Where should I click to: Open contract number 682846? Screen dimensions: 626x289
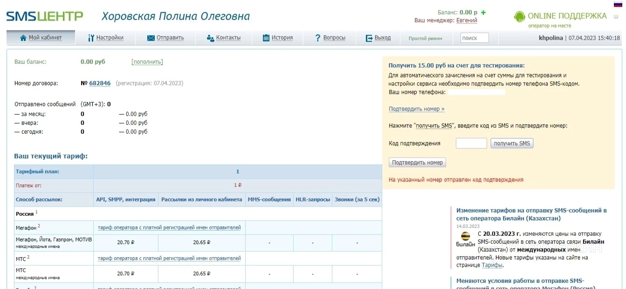(x=100, y=83)
